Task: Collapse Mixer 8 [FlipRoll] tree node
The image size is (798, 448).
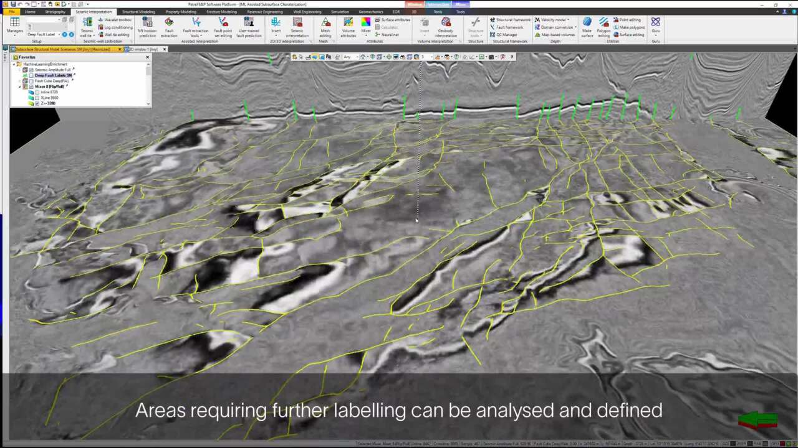Action: [20, 86]
